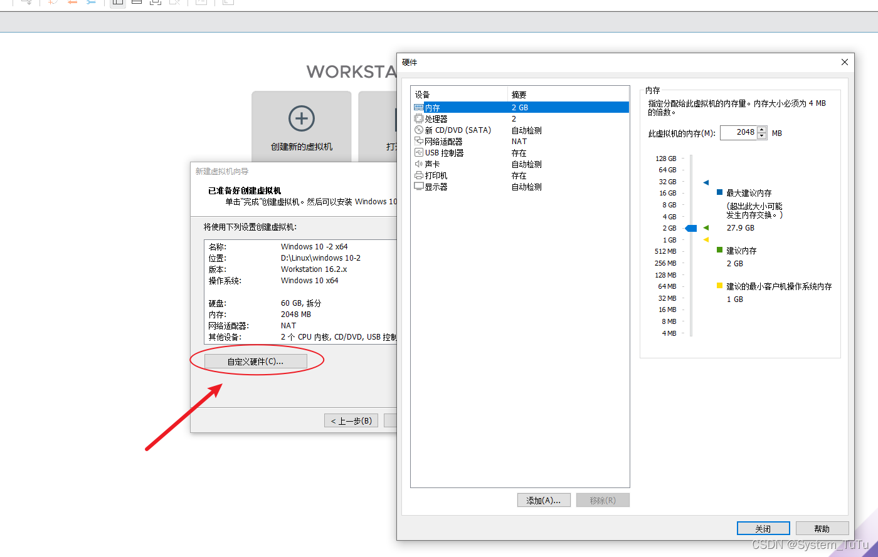Click the 建议的最小客户机操作系统内存 legend label
The height and width of the screenshot is (557, 878).
779,286
